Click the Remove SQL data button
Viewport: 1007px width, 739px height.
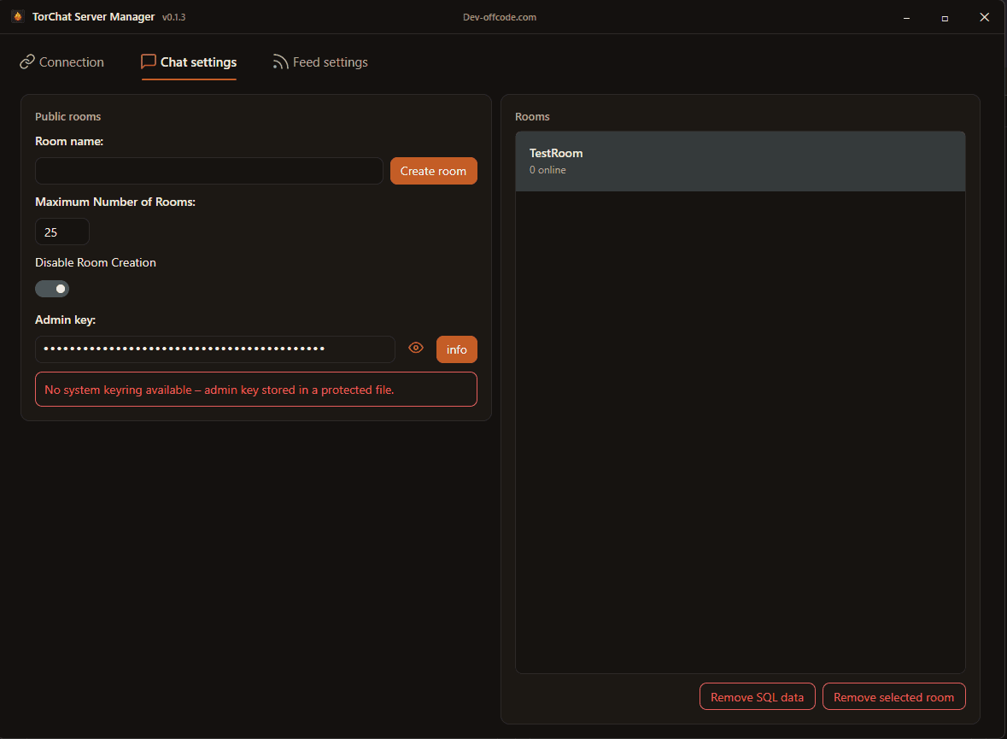pyautogui.click(x=758, y=697)
